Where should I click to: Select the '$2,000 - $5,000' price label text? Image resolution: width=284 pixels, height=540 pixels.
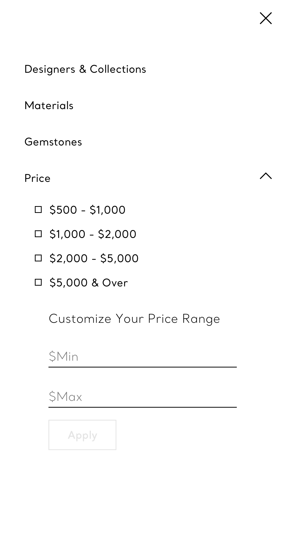(94, 258)
